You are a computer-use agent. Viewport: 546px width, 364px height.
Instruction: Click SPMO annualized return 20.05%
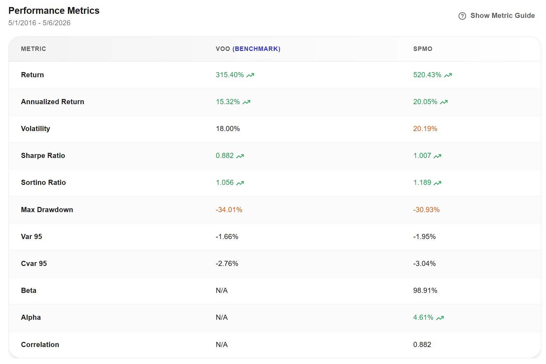425,102
